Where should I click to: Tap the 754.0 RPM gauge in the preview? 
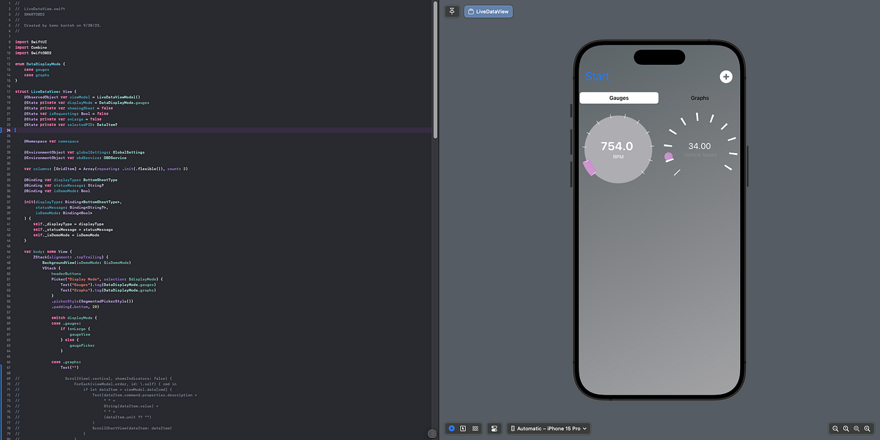(618, 149)
